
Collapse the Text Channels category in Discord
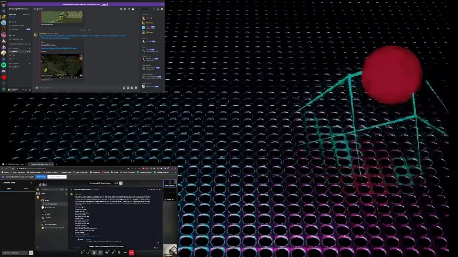point(15,48)
